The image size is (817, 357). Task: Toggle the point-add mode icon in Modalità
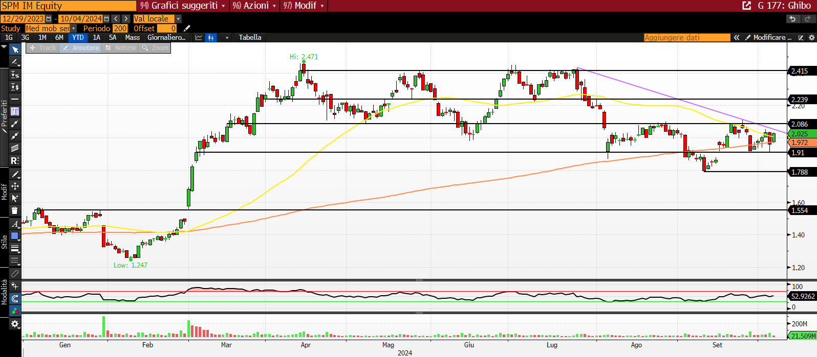click(15, 286)
